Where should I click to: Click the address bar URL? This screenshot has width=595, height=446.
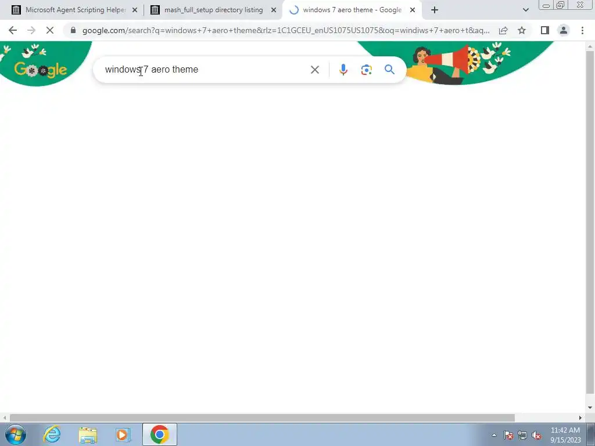point(286,30)
